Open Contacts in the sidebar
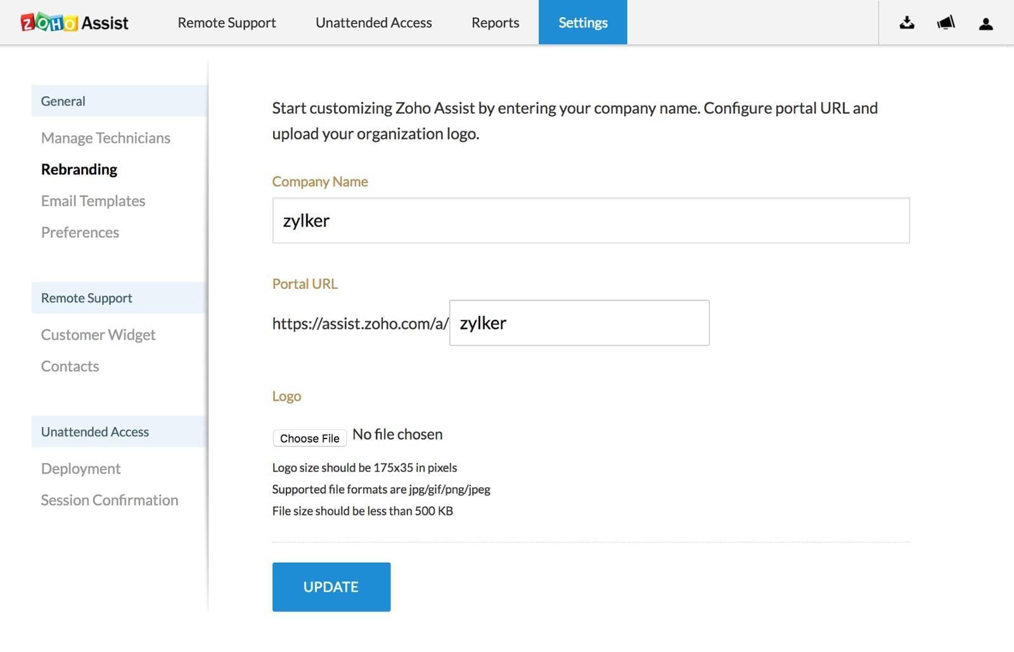 coord(70,366)
